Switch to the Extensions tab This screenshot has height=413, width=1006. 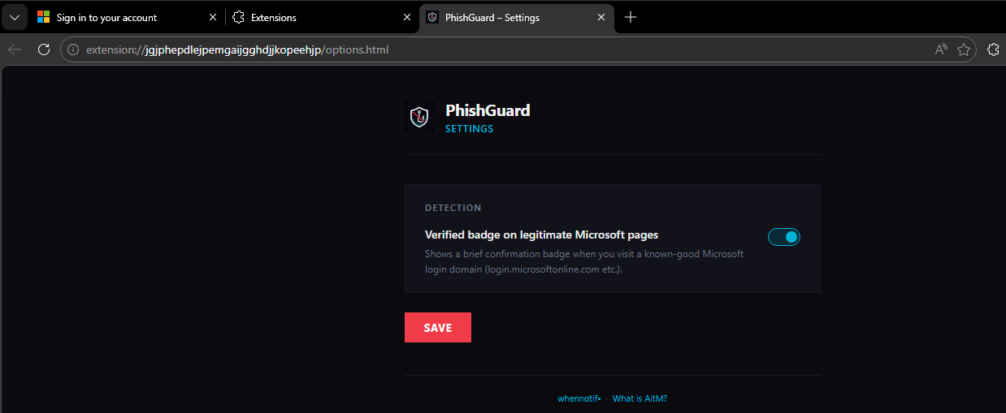(x=323, y=17)
